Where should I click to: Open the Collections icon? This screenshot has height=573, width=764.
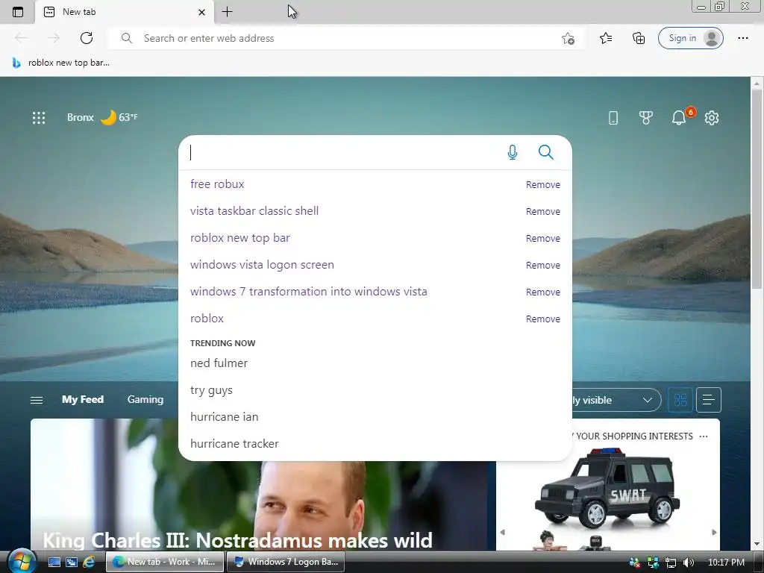(x=639, y=38)
